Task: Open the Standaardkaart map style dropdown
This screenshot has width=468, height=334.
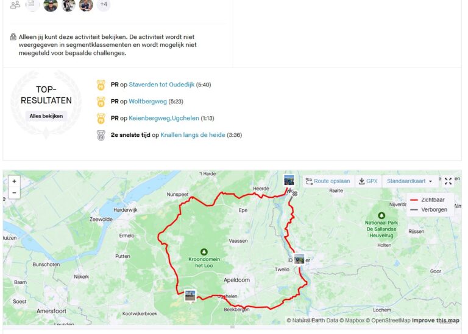Action: pyautogui.click(x=409, y=181)
